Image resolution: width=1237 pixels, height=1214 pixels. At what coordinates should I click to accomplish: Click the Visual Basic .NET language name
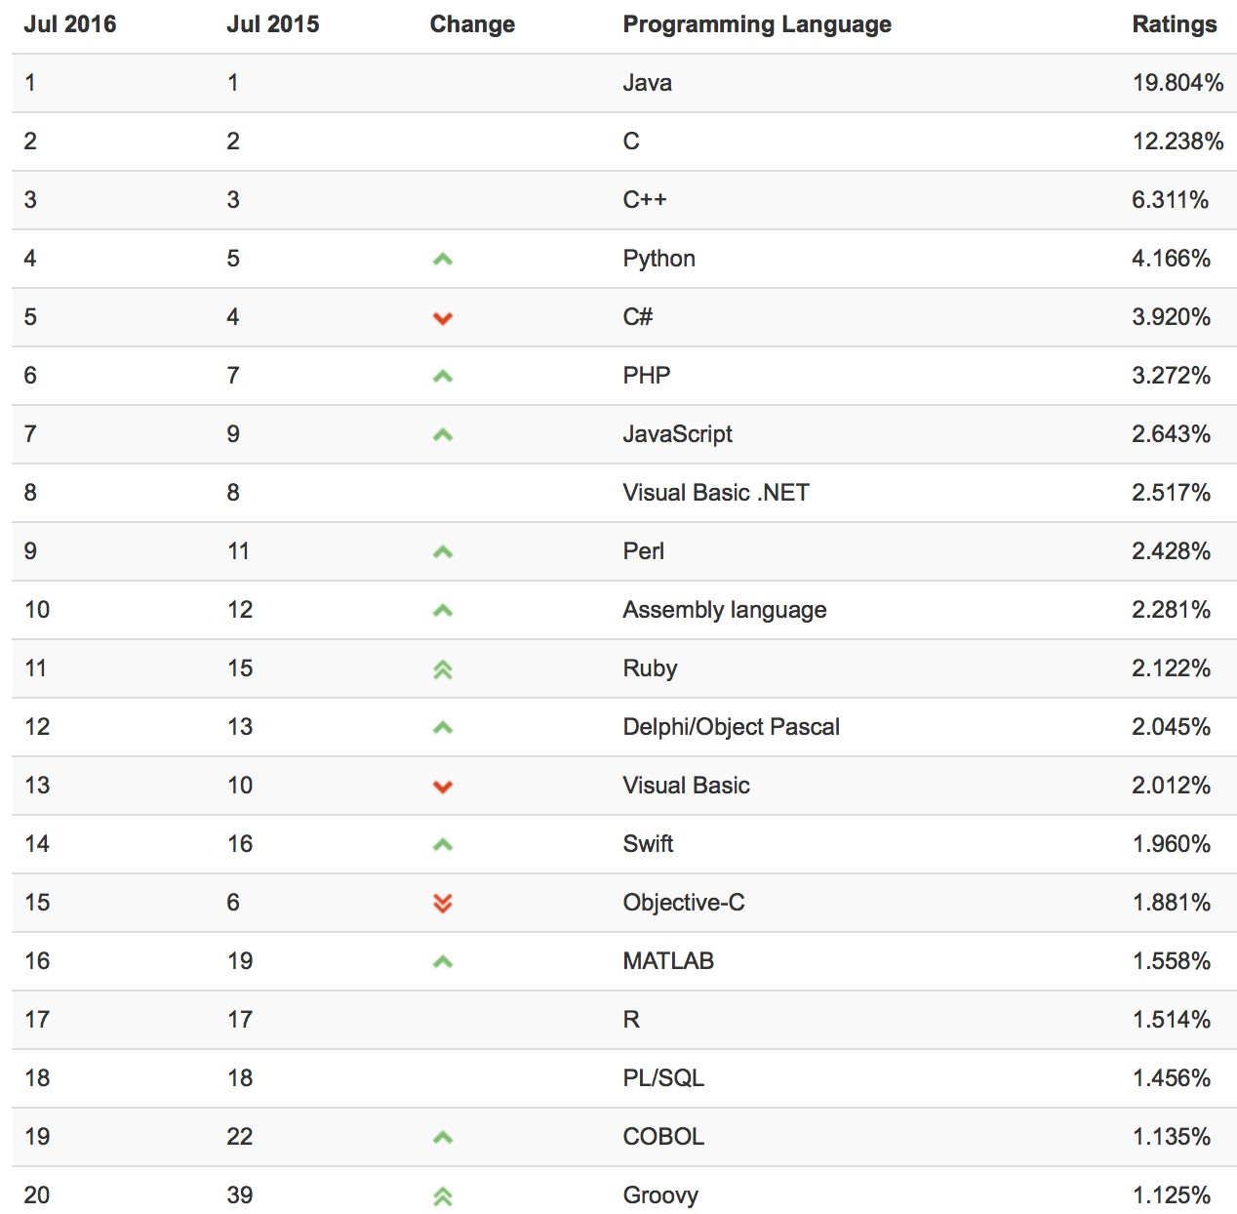(x=716, y=493)
